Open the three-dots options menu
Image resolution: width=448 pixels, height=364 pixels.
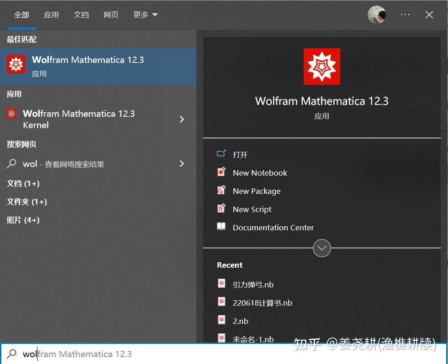(x=405, y=15)
